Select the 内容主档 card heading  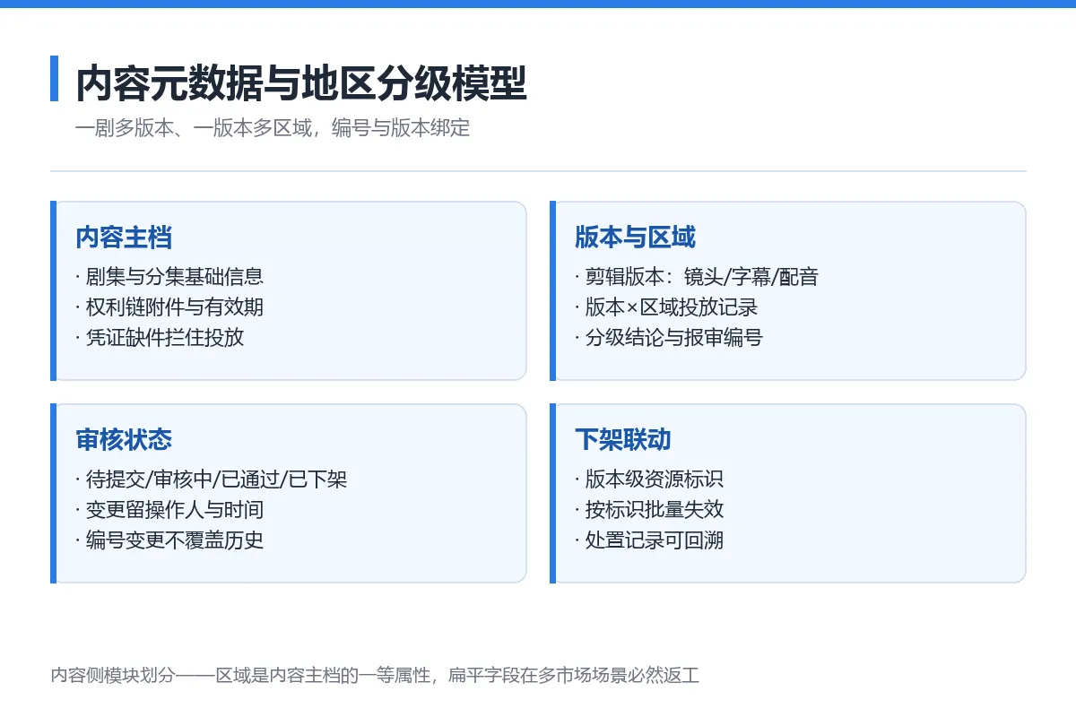[124, 238]
